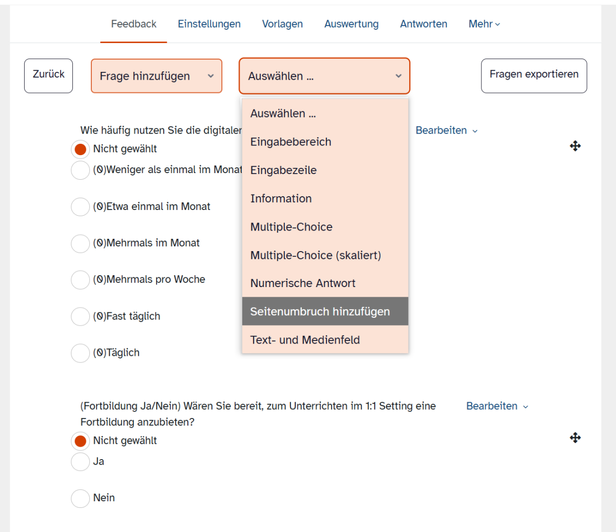Image resolution: width=616 pixels, height=532 pixels.
Task: Switch to the 'Einstellungen' tab
Action: click(x=209, y=24)
